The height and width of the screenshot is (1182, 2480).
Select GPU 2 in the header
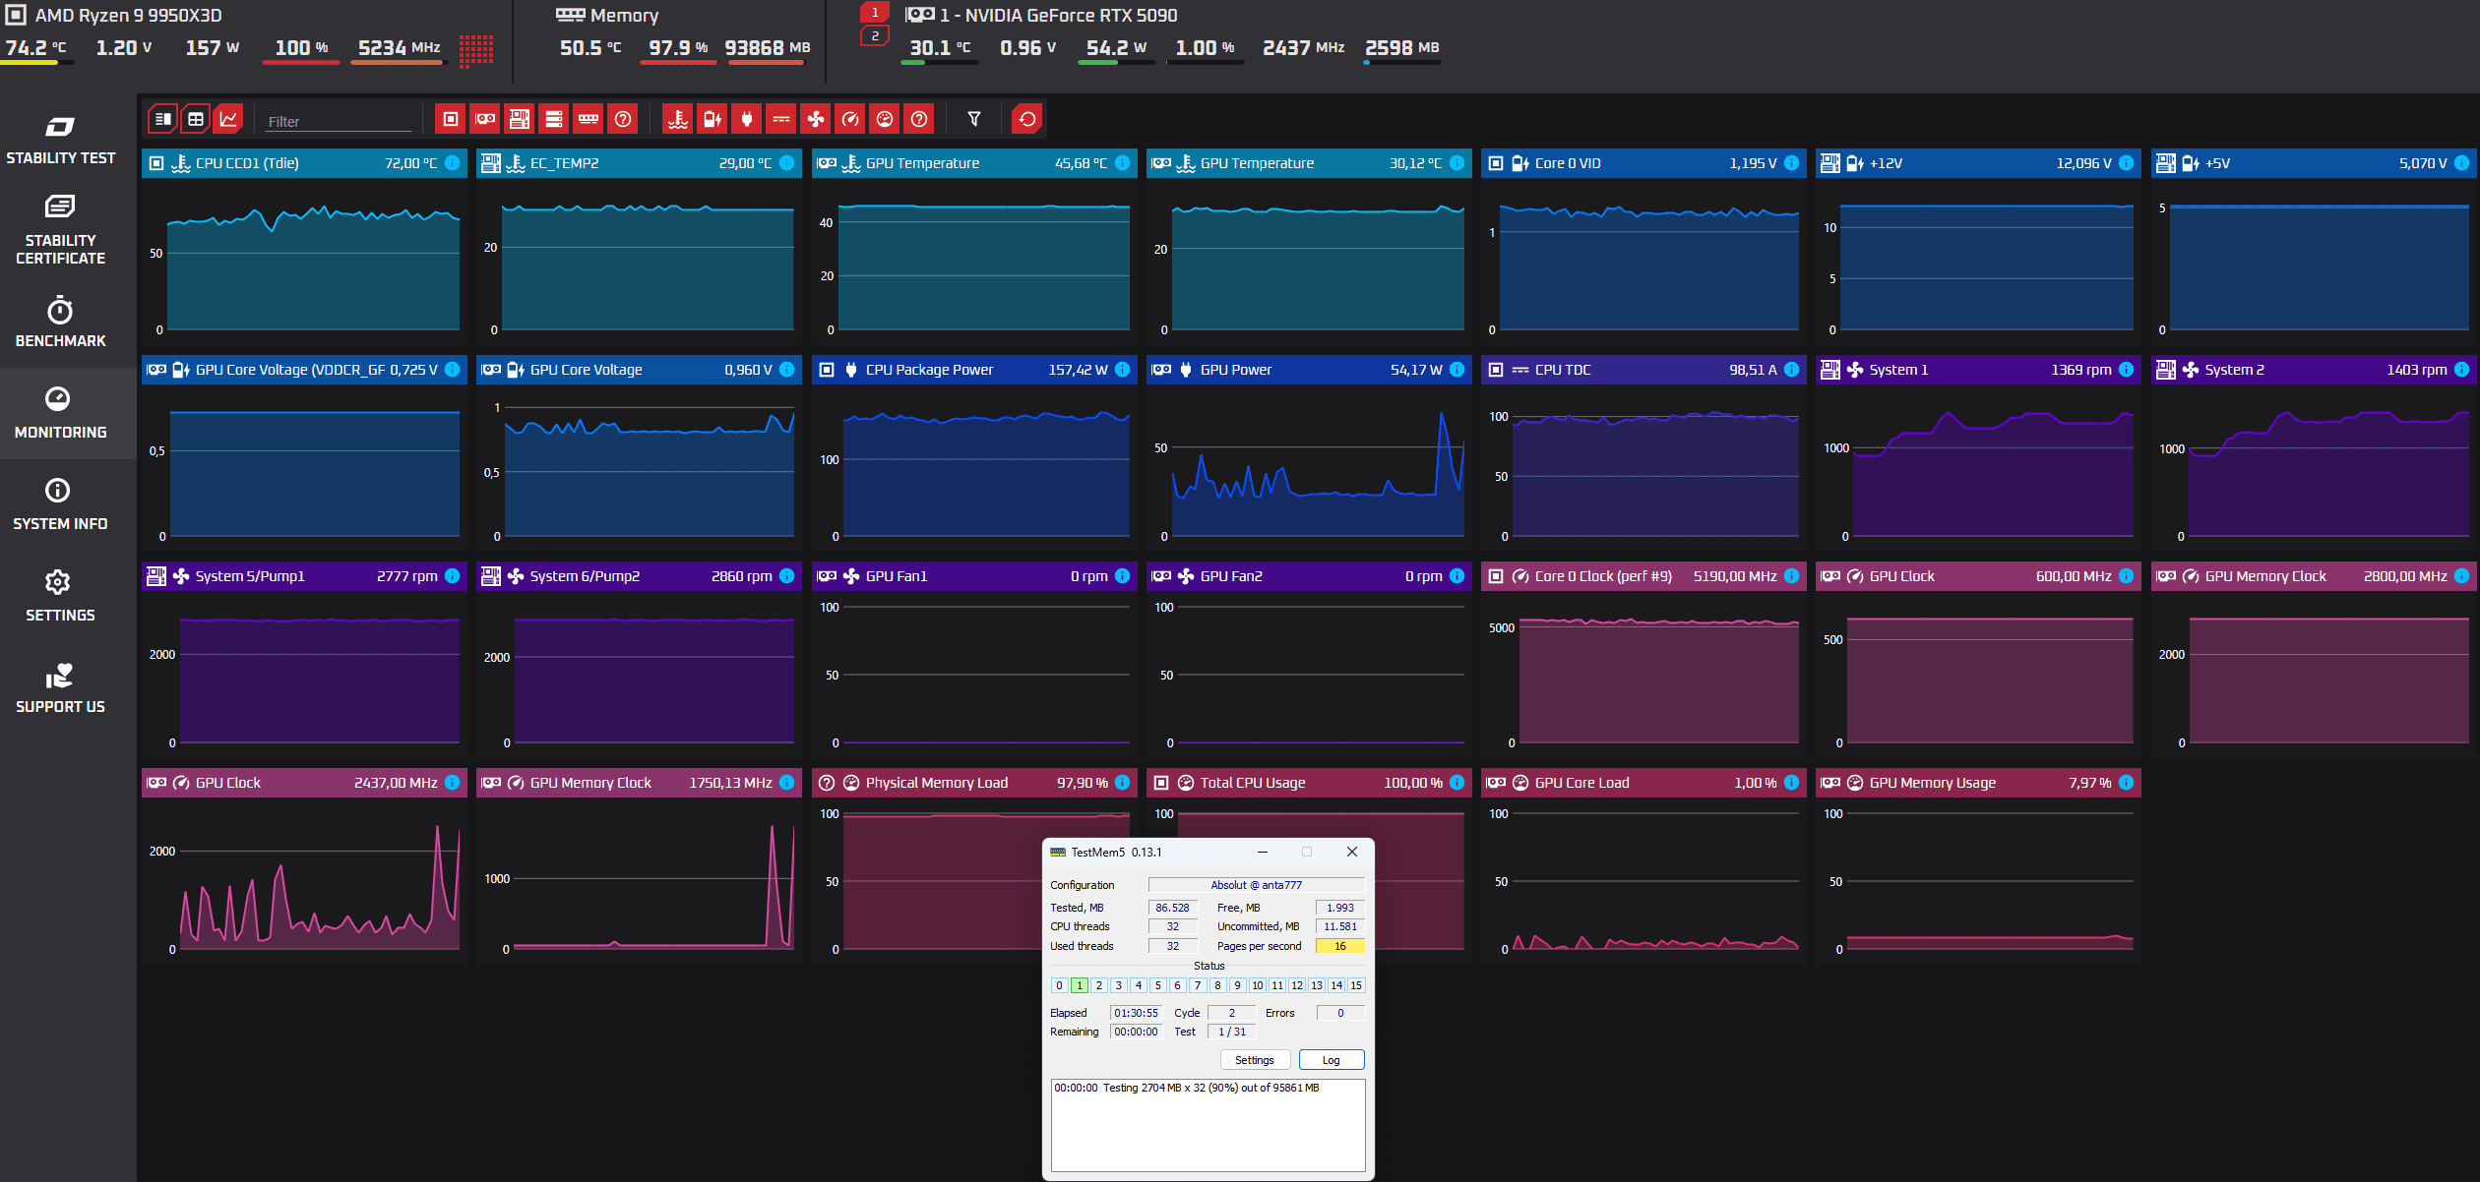[x=875, y=36]
